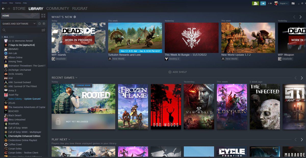Viewport: 306px width, 158px height.
Task: Open the Odd Woods game cover
Action: click(x=166, y=106)
